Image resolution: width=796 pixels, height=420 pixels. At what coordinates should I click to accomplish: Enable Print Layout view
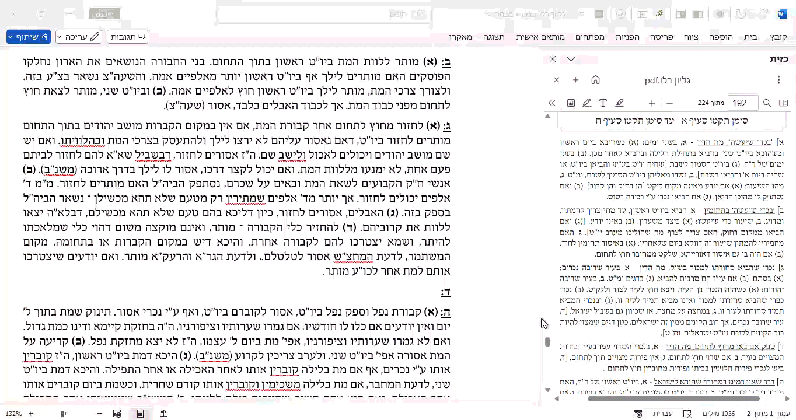pyautogui.click(x=139, y=413)
